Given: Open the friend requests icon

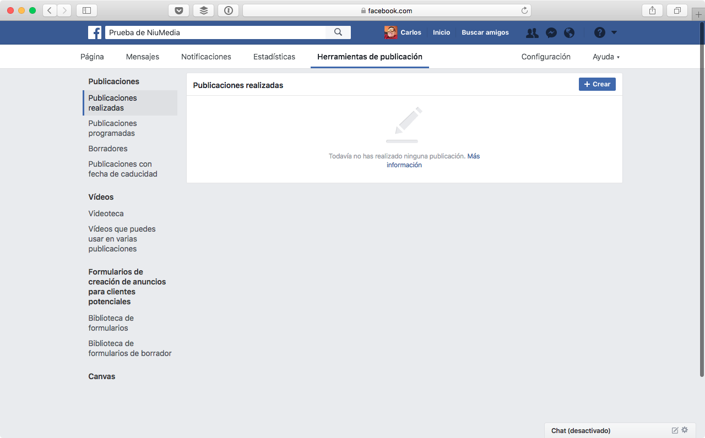Looking at the screenshot, I should click(x=532, y=33).
